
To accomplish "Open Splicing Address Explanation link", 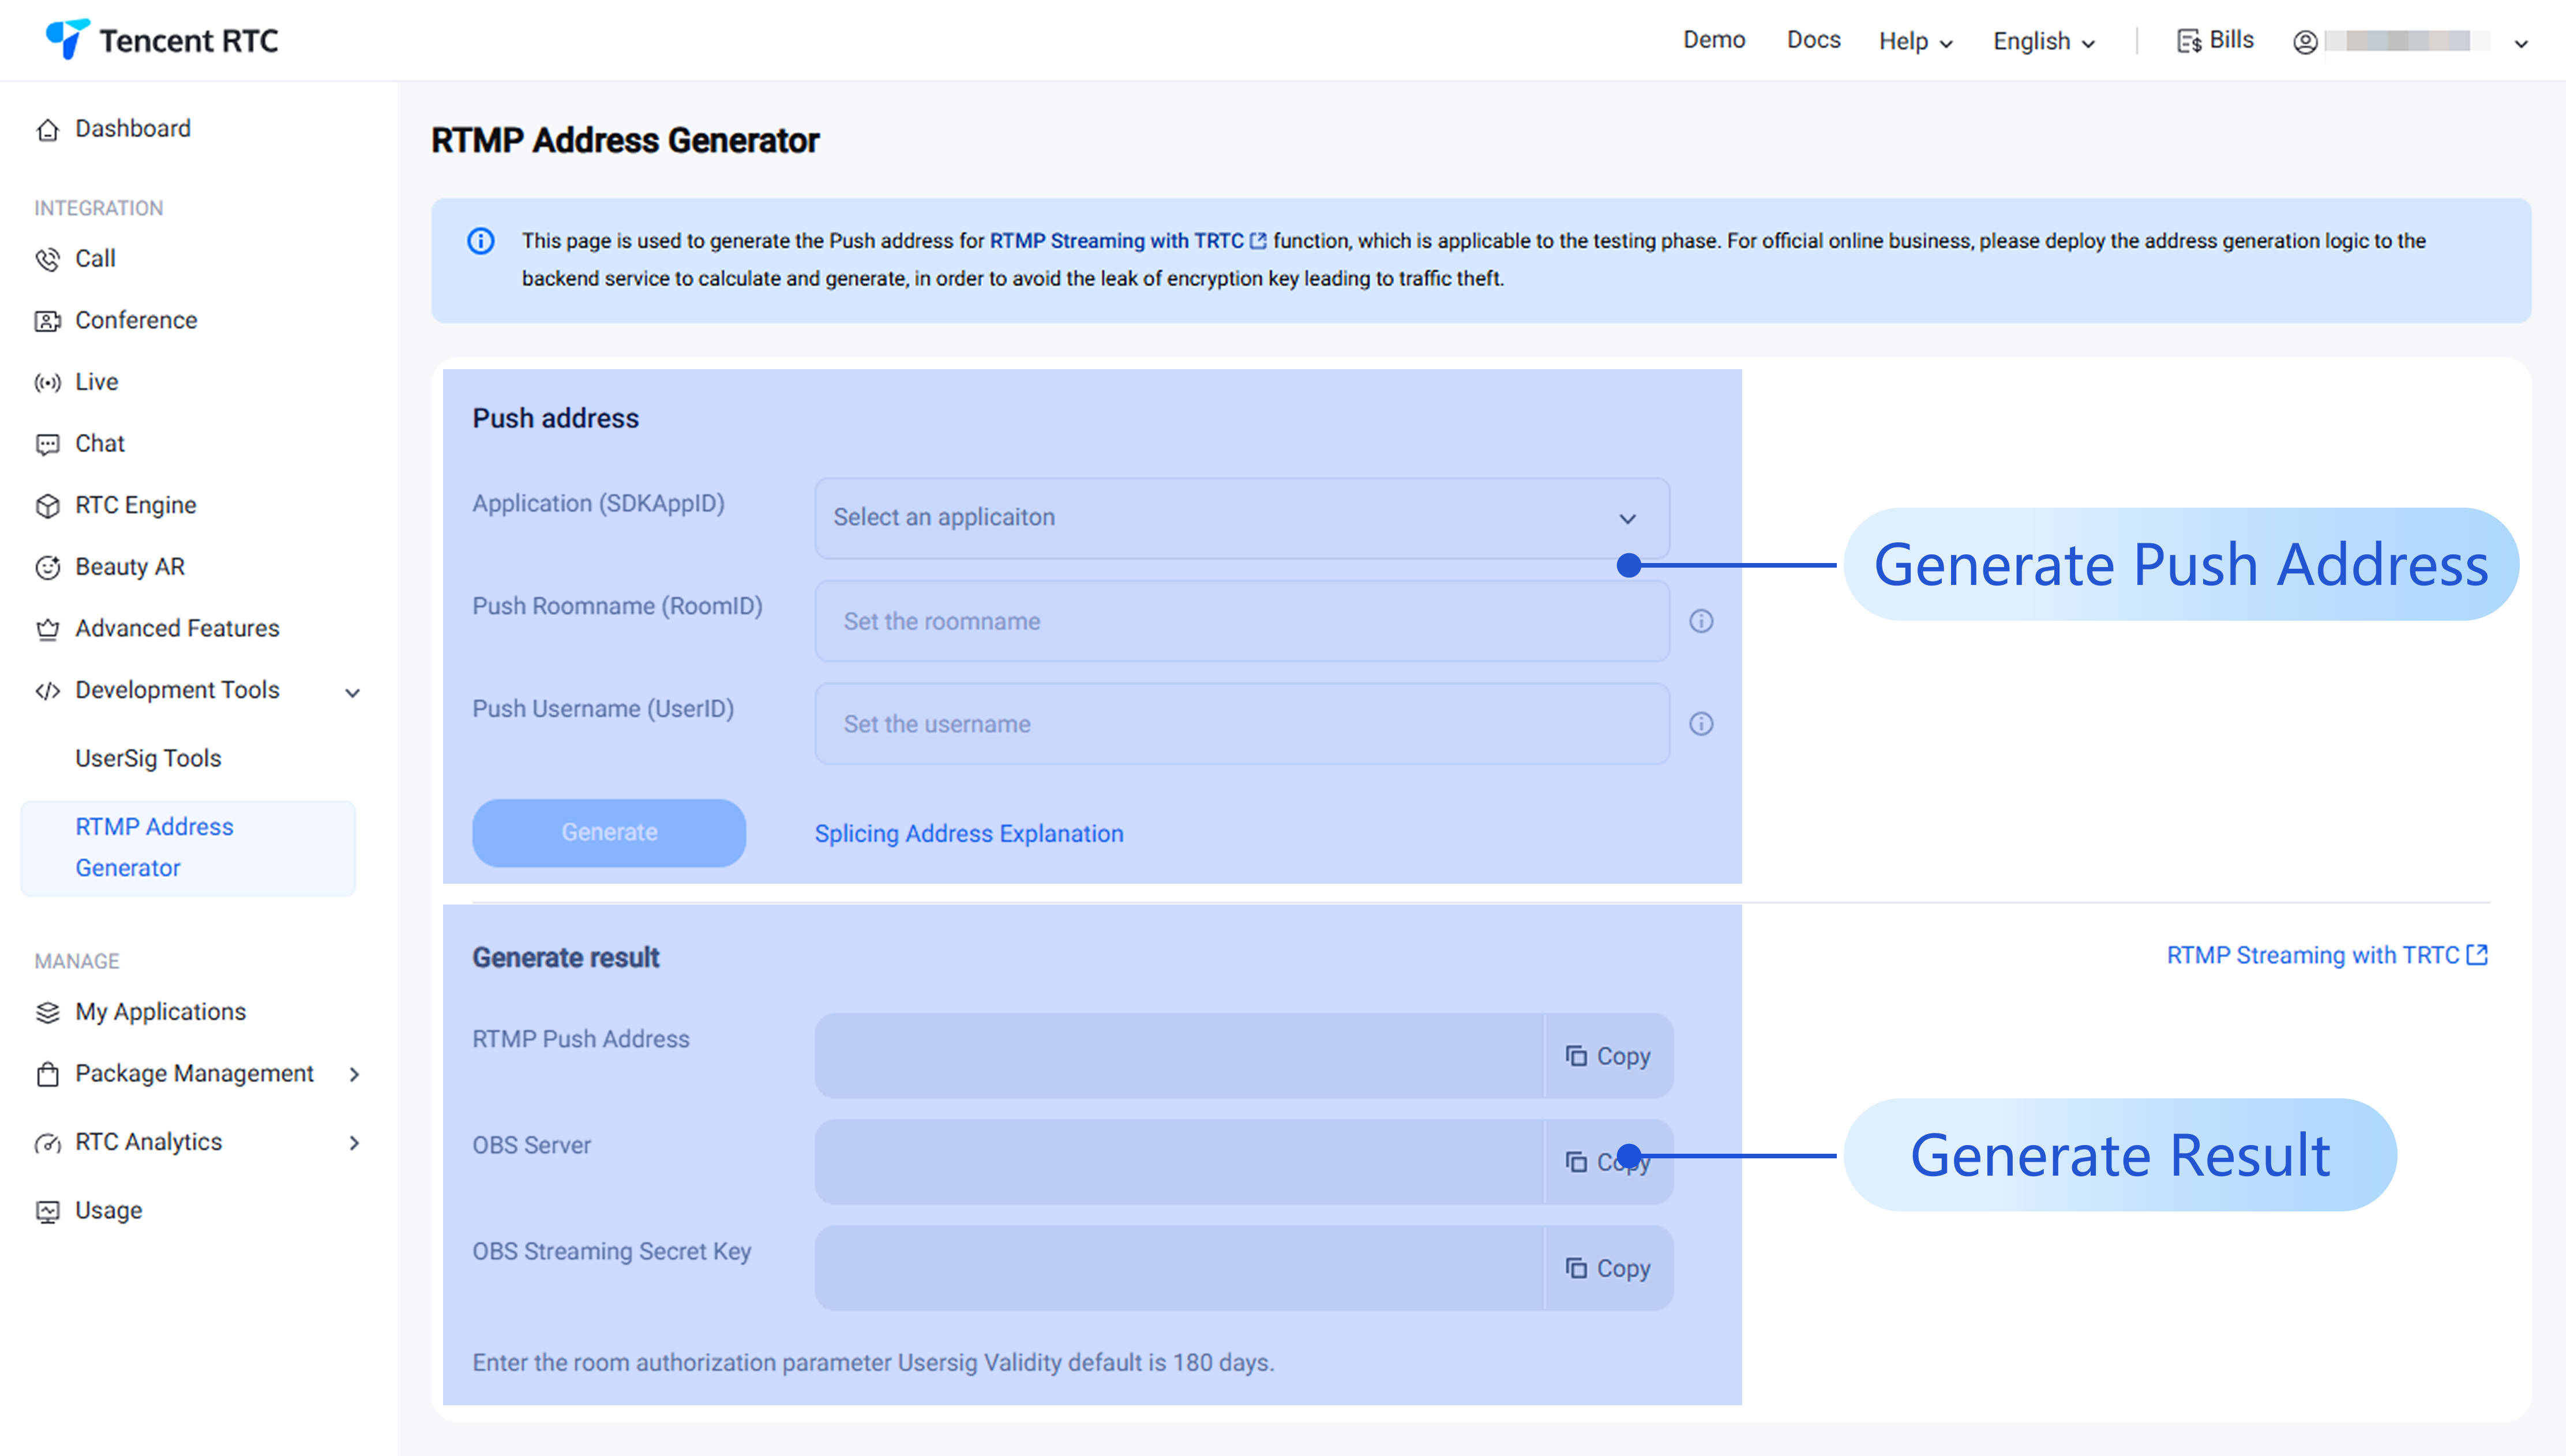I will [x=968, y=834].
